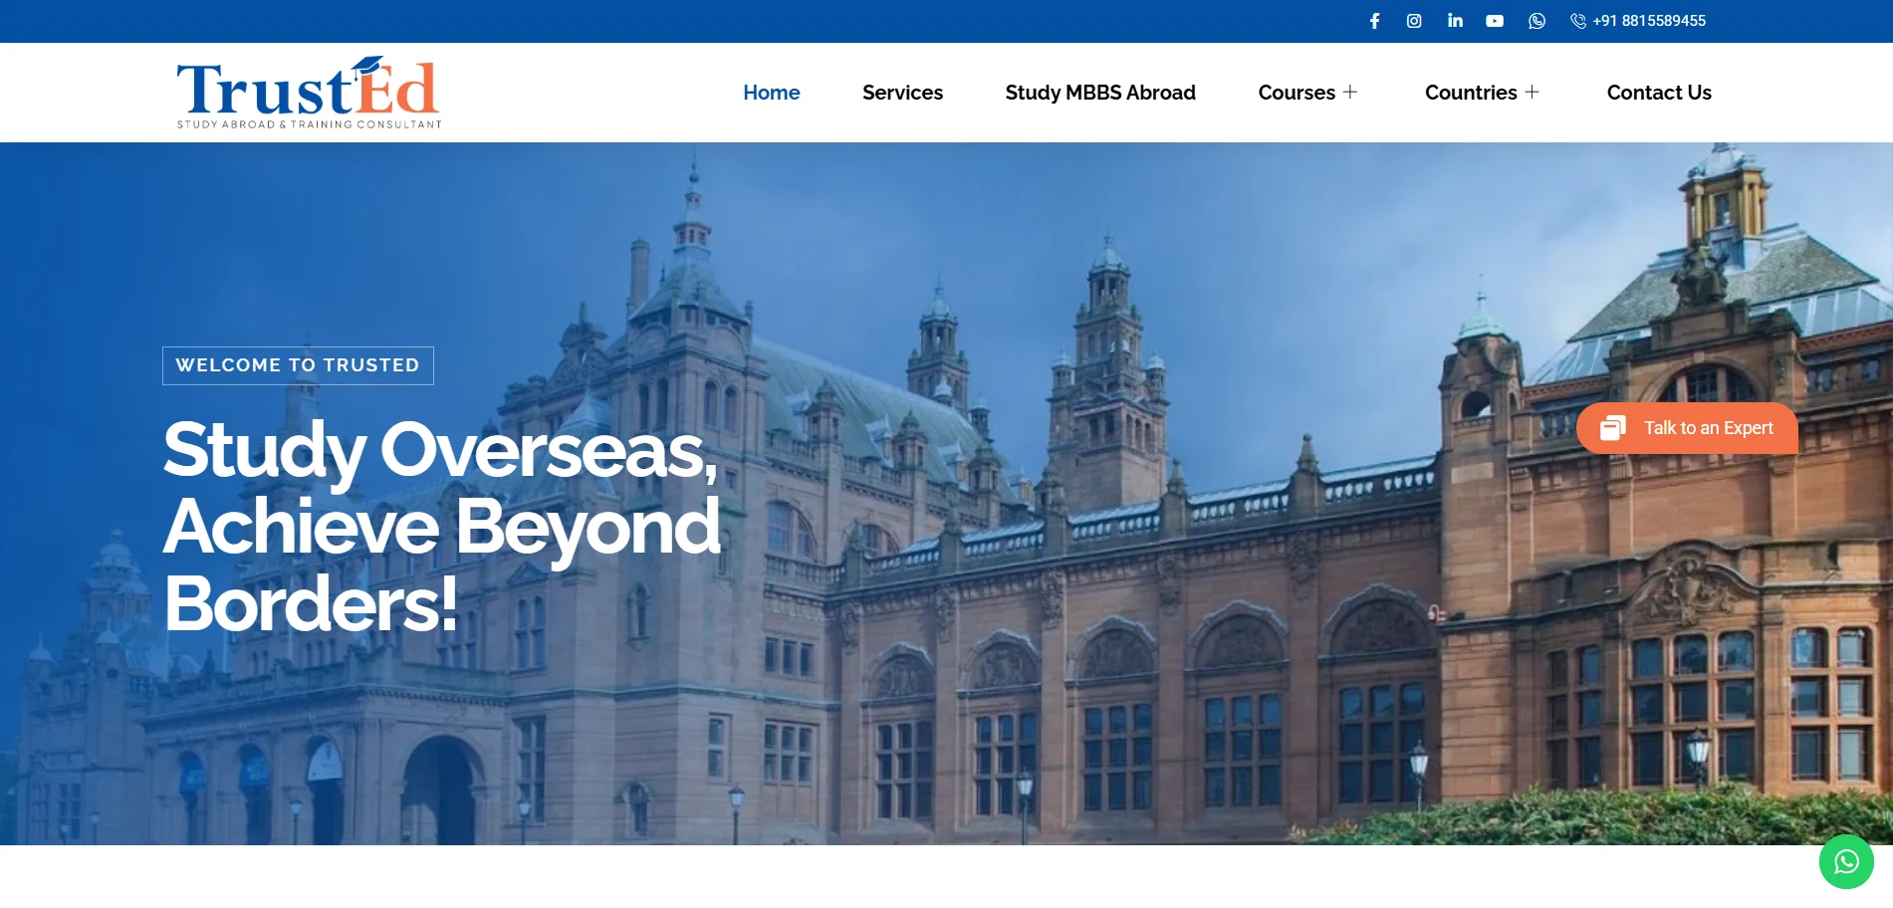Open the Instagram profile icon
The image size is (1893, 908).
point(1414,21)
